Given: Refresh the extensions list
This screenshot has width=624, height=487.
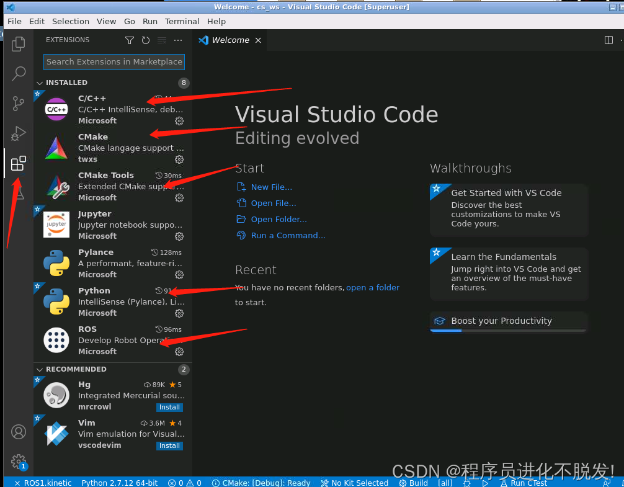Looking at the screenshot, I should (146, 40).
